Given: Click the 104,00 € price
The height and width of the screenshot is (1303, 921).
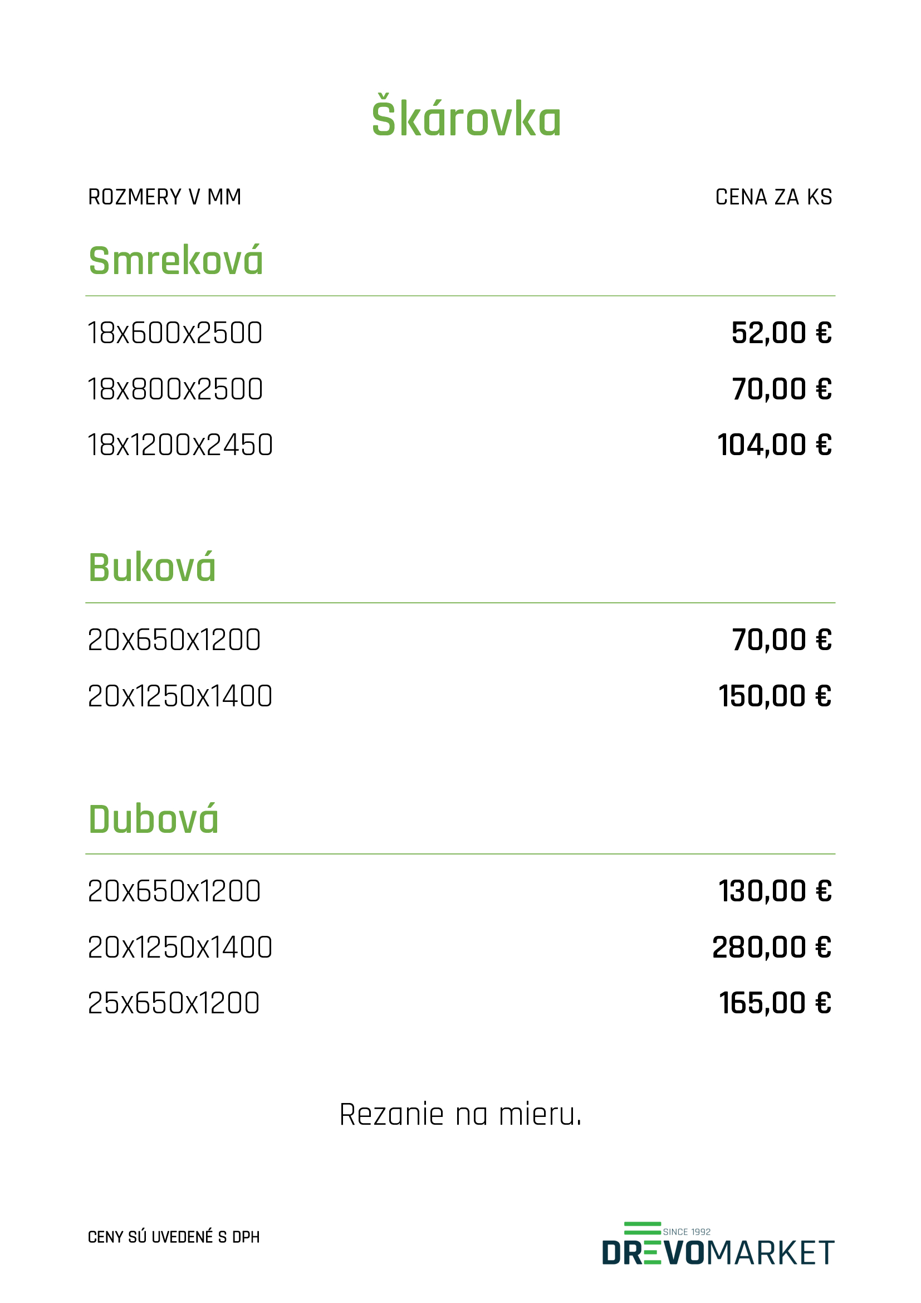Looking at the screenshot, I should point(775,445).
